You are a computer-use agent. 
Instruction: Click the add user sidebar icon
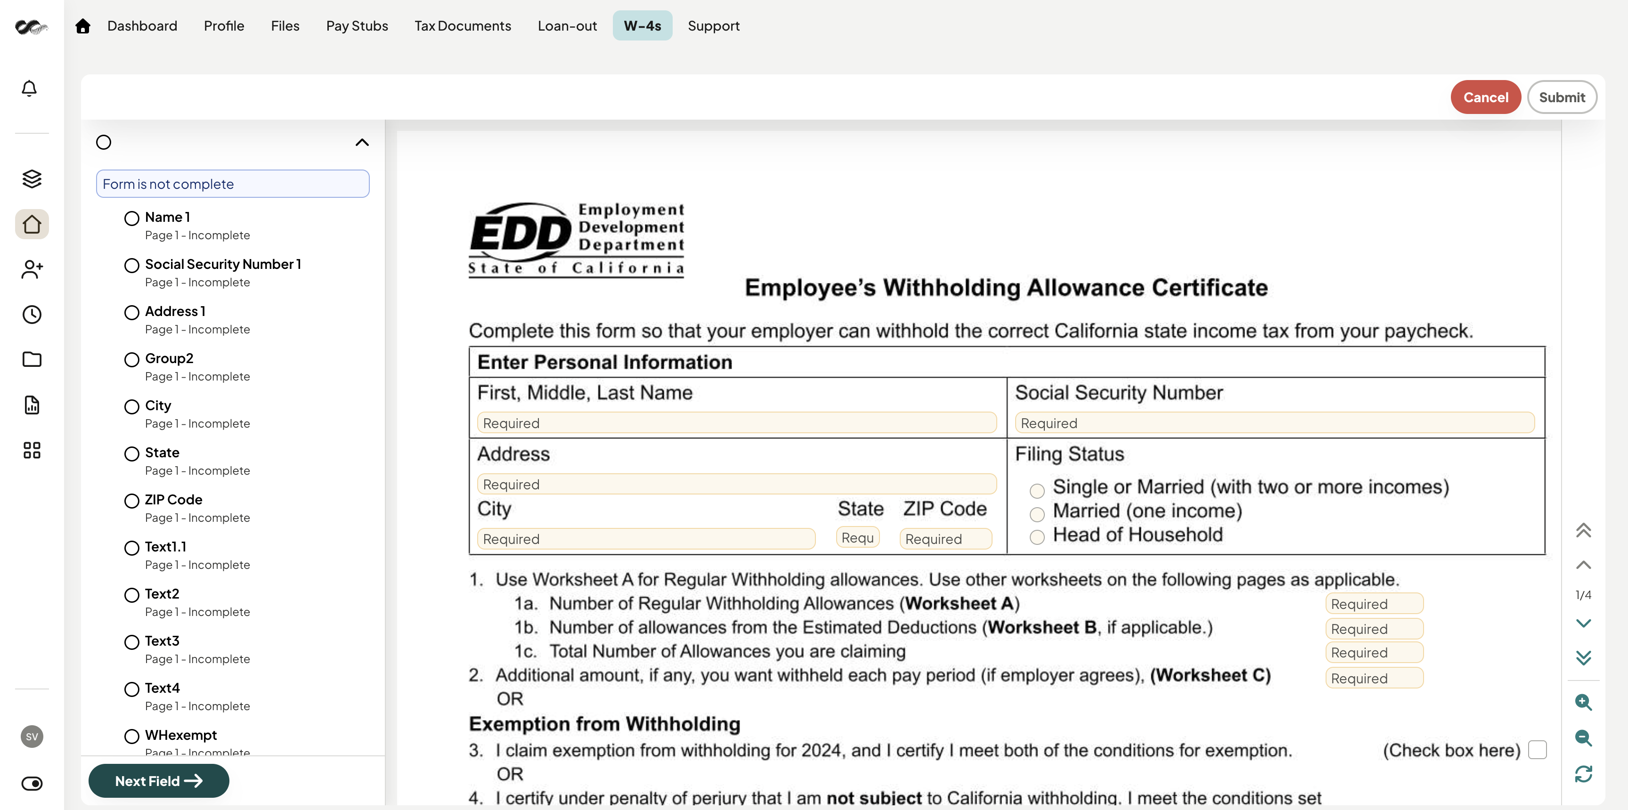pyautogui.click(x=32, y=269)
